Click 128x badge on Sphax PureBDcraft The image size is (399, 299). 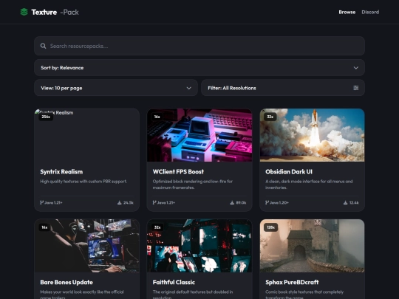270,227
